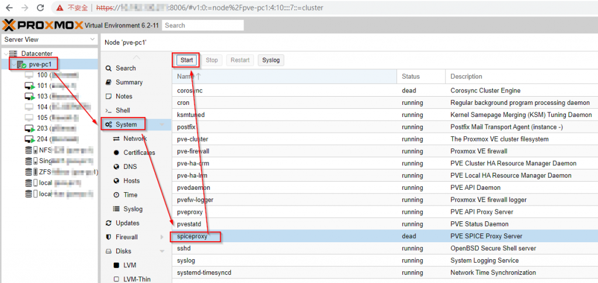Collapse the System submenu arrow
Screen dimensions: 598x283
point(162,125)
